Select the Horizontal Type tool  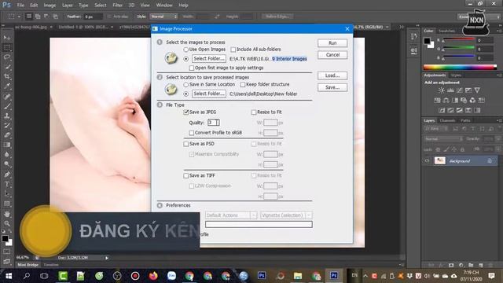[x=7, y=184]
